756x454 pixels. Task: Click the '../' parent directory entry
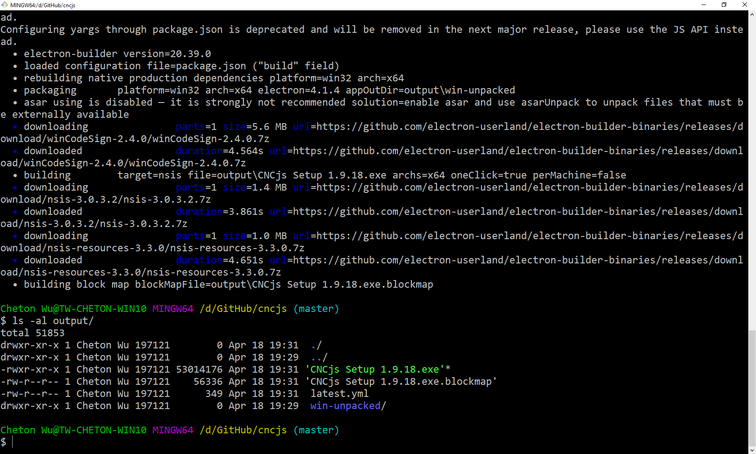coord(319,357)
